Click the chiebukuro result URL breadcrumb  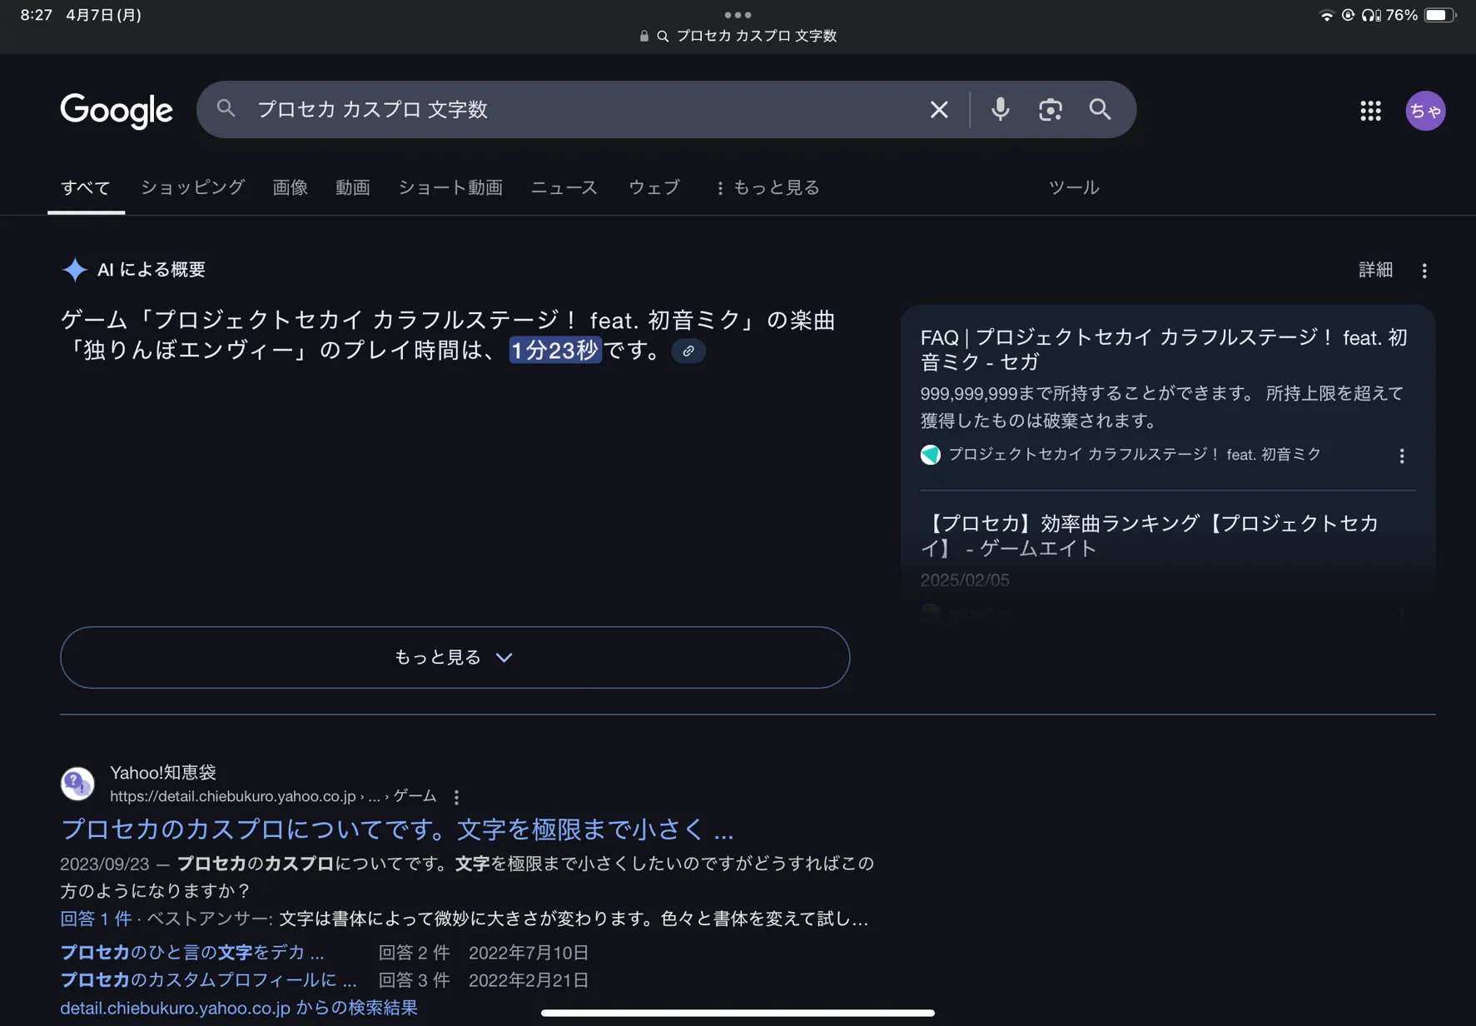coord(273,796)
